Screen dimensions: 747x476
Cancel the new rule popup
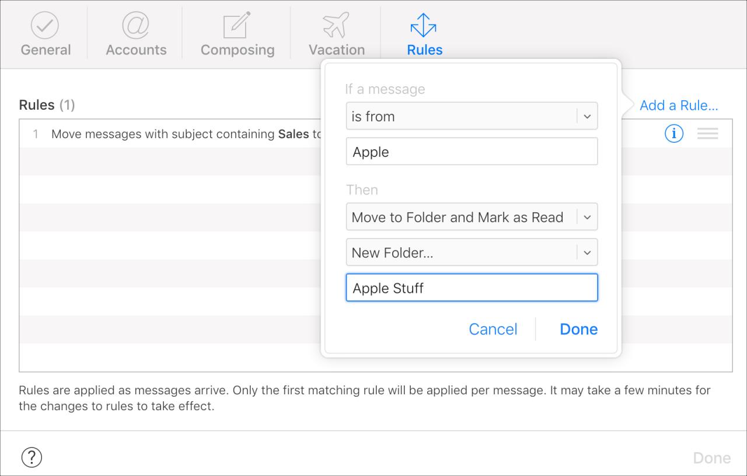[x=493, y=329]
